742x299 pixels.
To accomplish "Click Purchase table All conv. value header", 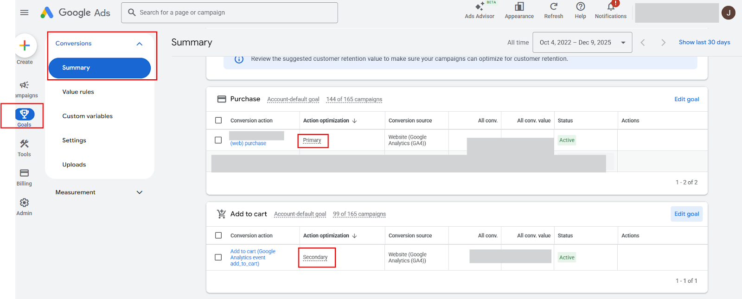I will [x=534, y=121].
